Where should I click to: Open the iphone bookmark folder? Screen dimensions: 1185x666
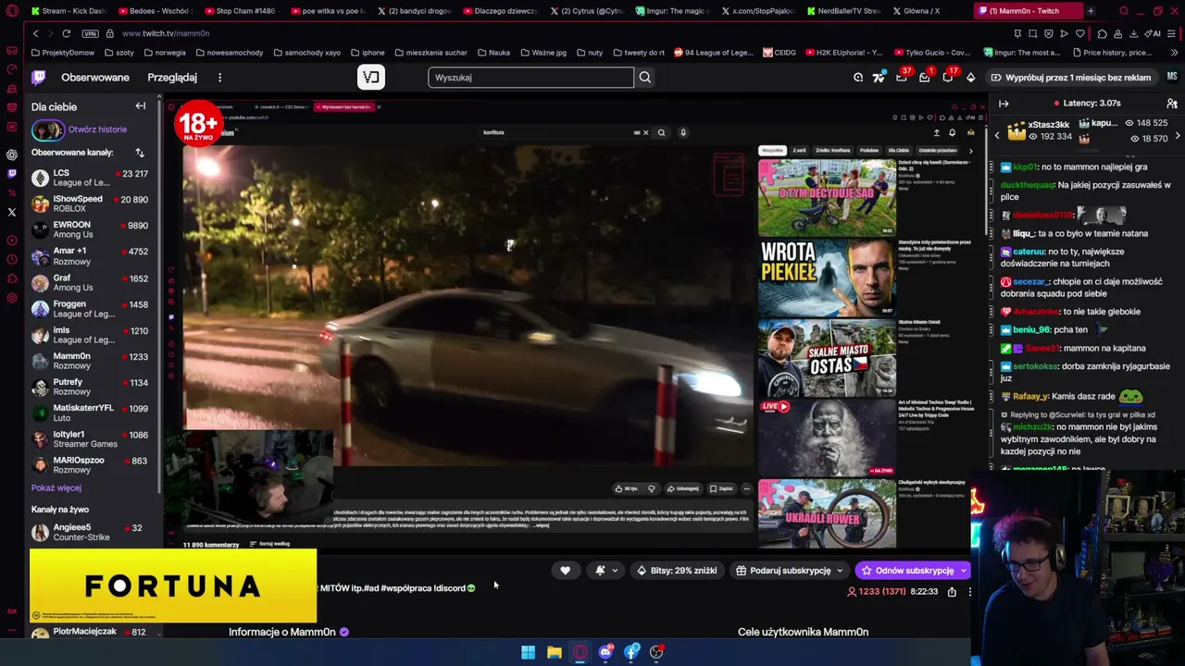pos(367,53)
